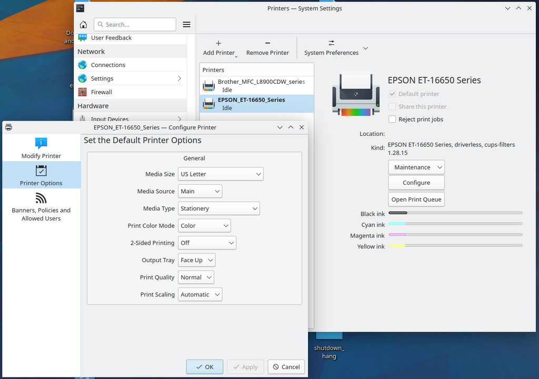This screenshot has height=379, width=539.
Task: Toggle Share this printer checkbox
Action: (x=392, y=107)
